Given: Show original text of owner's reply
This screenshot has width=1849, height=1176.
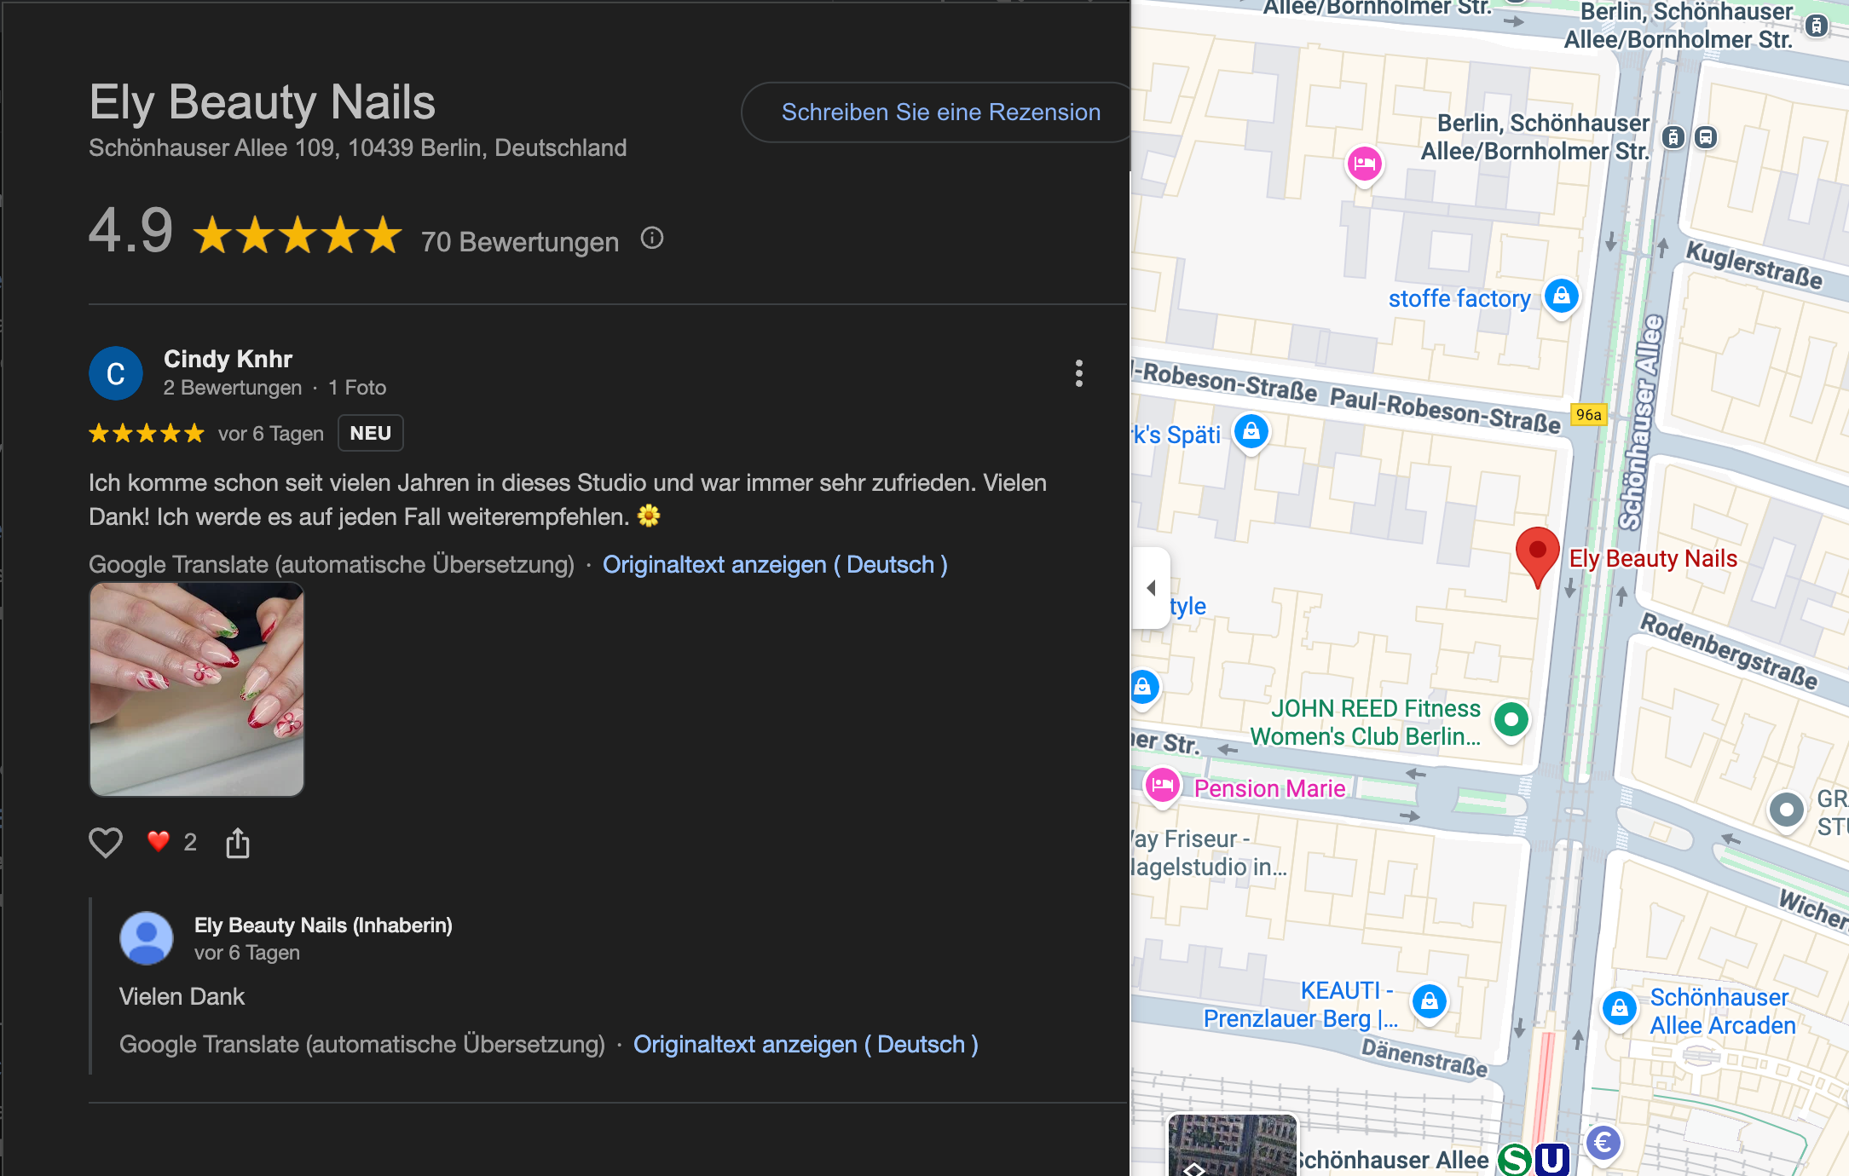Looking at the screenshot, I should pos(805,1044).
